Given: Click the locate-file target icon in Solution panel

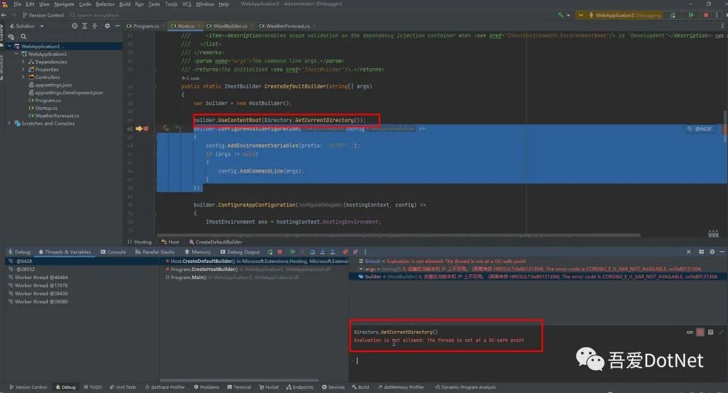Looking at the screenshot, I should click(74, 26).
